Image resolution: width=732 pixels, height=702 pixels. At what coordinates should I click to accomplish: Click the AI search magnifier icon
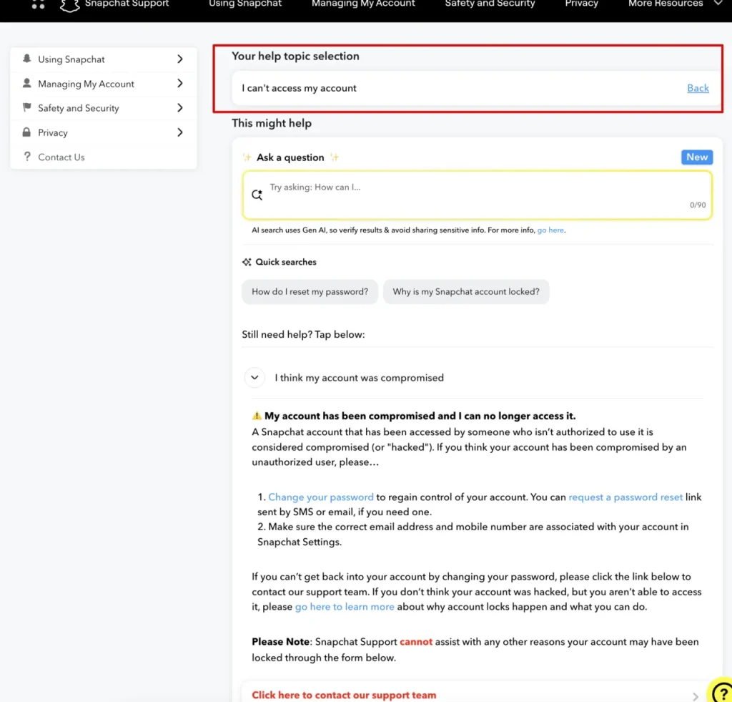257,195
